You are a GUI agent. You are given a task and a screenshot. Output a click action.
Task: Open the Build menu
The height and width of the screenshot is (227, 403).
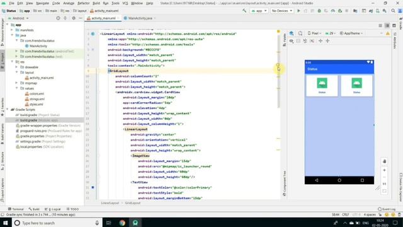[x=96, y=3]
